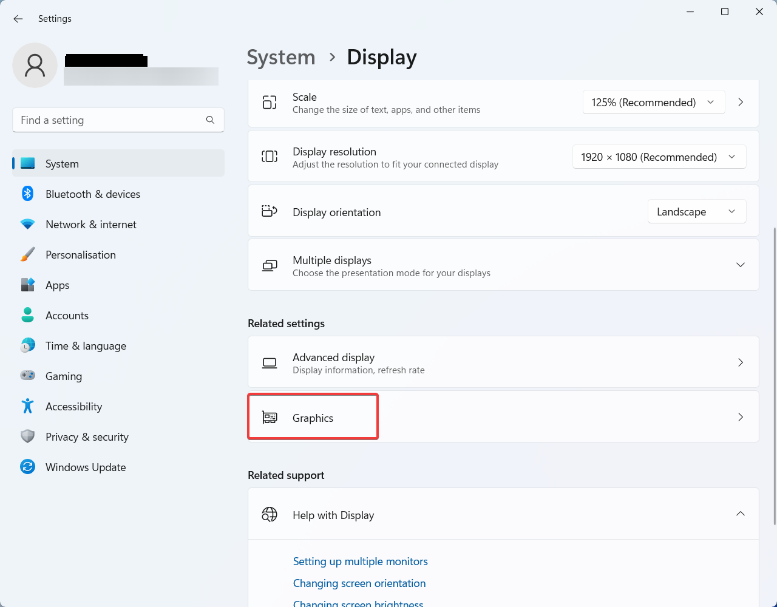This screenshot has height=607, width=777.
Task: Go back with the arrow icon
Action: pos(18,19)
